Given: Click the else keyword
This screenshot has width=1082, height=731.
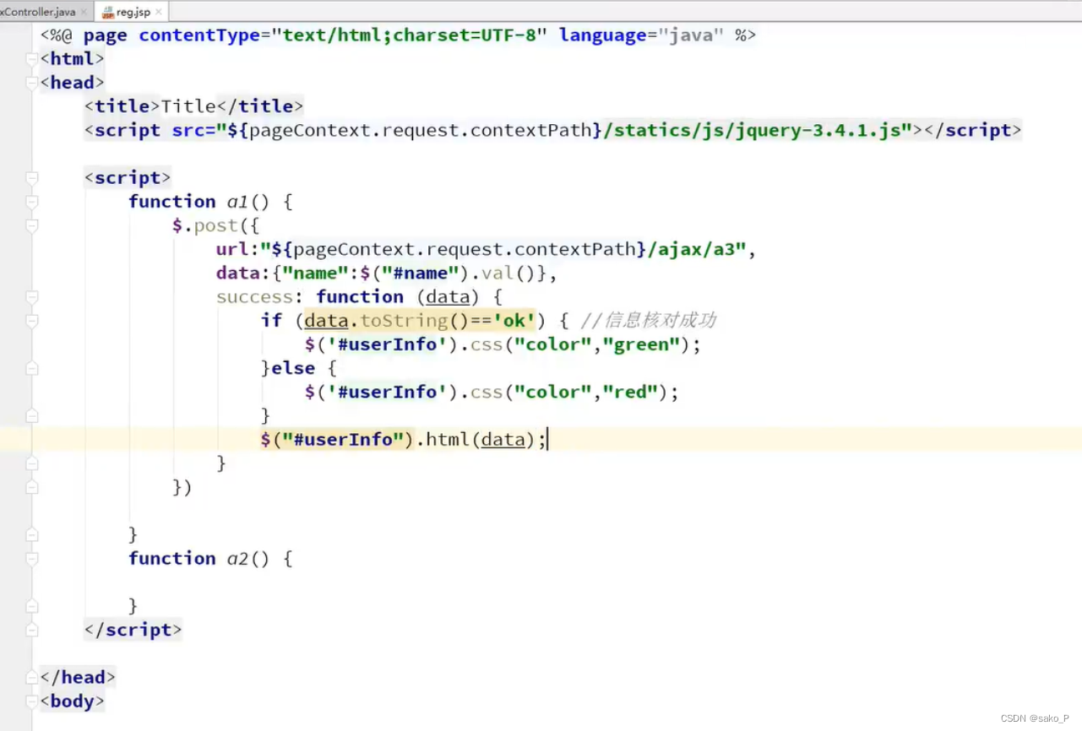Looking at the screenshot, I should [x=293, y=368].
